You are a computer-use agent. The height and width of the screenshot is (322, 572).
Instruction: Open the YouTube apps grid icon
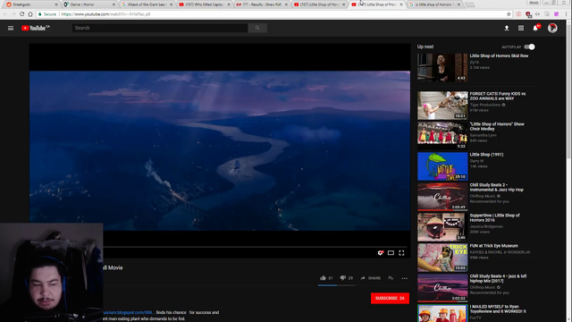[521, 28]
